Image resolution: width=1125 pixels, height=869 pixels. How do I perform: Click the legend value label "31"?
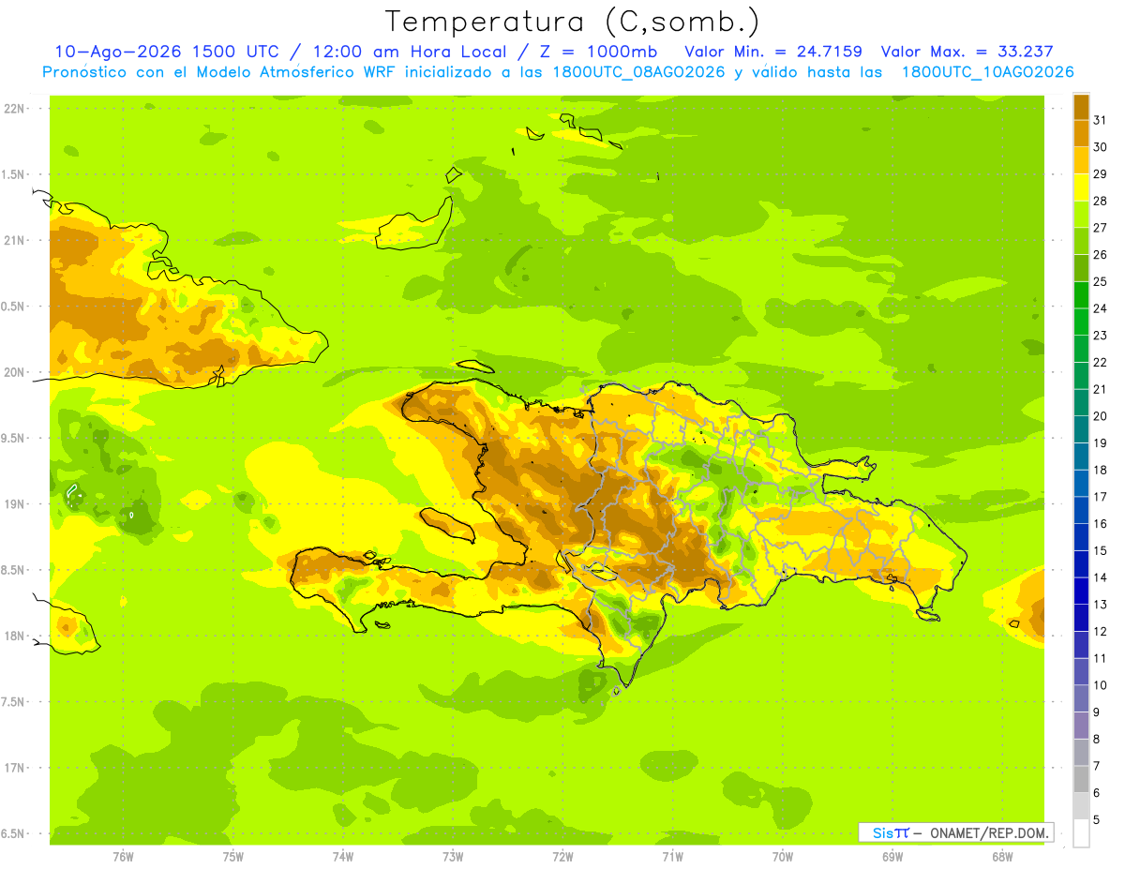[x=1100, y=120]
